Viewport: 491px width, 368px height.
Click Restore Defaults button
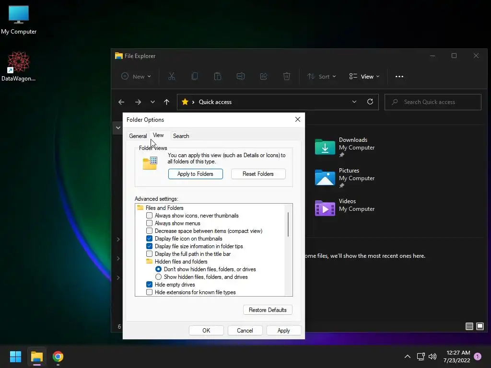[x=268, y=310]
